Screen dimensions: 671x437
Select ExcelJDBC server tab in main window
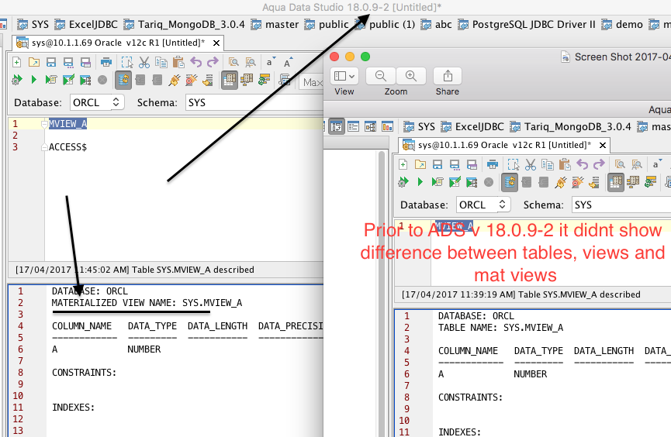[x=86, y=24]
